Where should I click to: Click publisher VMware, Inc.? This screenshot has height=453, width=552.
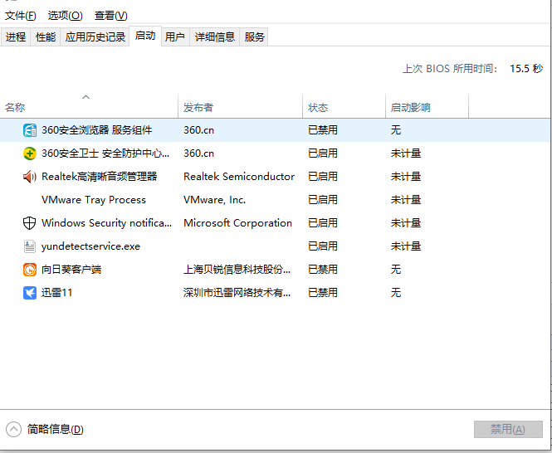click(x=215, y=200)
